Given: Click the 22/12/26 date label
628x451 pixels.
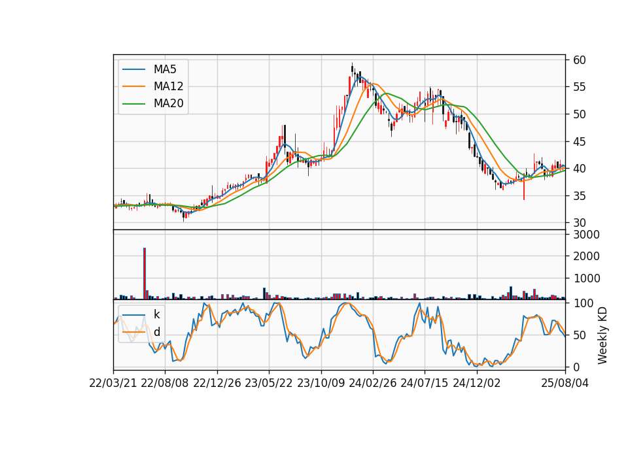Looking at the screenshot, I should [217, 383].
